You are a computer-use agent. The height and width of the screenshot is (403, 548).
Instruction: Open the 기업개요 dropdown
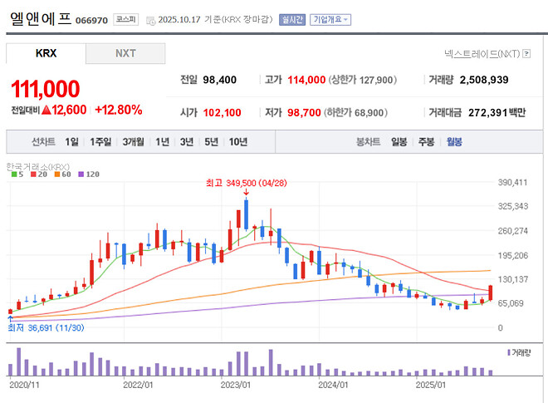(x=330, y=20)
